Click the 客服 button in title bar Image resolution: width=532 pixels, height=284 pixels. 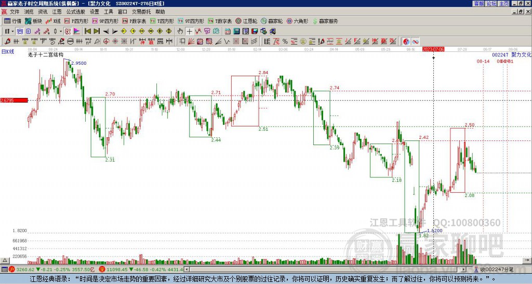[478, 4]
